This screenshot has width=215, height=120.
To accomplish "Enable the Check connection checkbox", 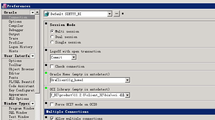I will point(52,67).
